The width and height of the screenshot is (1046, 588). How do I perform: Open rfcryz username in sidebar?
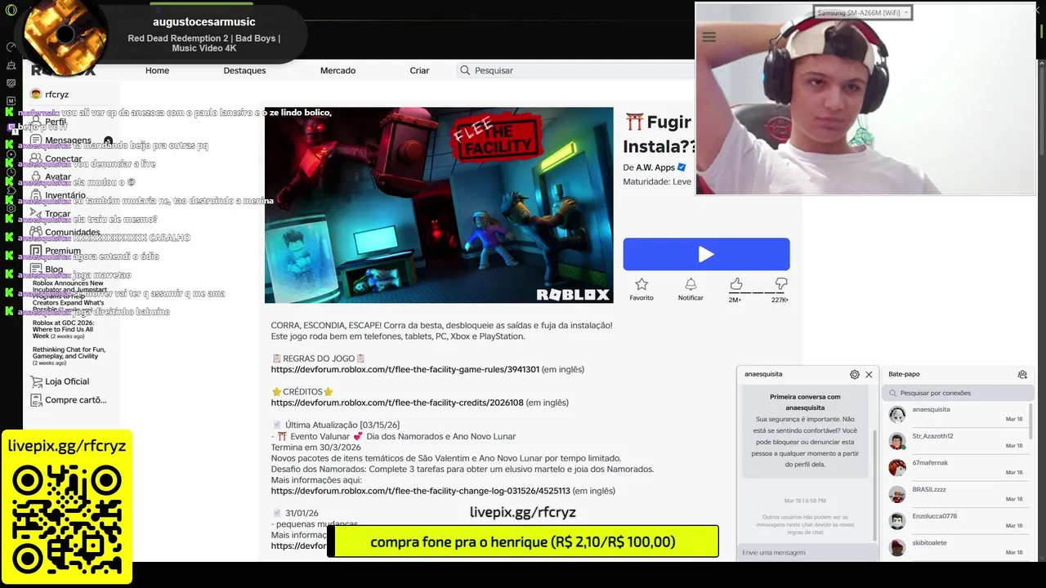[x=57, y=95]
